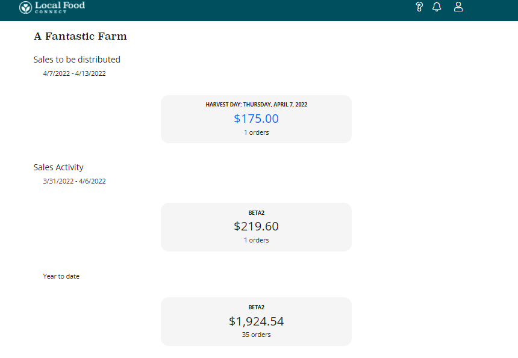Click the 3/31/2022 - 4/6/2022 date range
This screenshot has height=358, width=518.
click(x=74, y=181)
